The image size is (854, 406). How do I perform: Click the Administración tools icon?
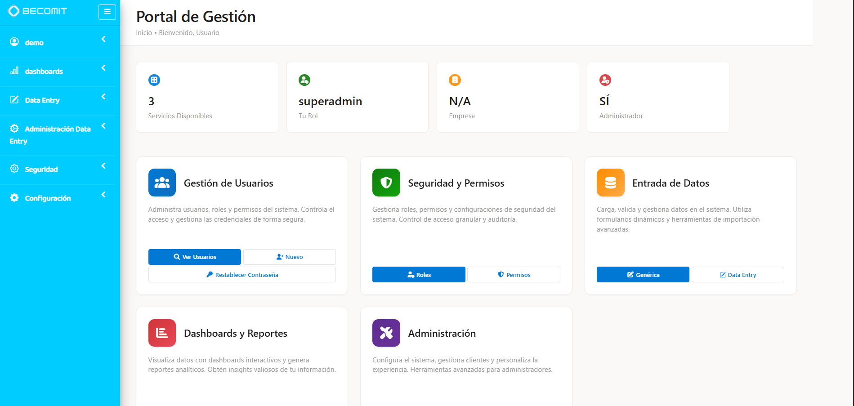click(386, 333)
